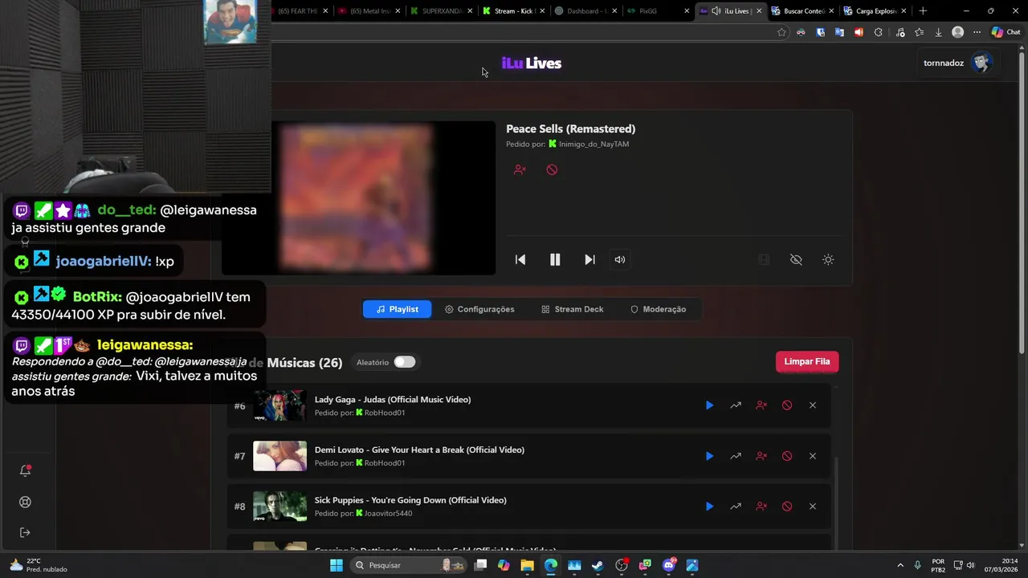This screenshot has height=578, width=1028.
Task: Play Sick Puppies - You're Going Down
Action: coord(709,507)
